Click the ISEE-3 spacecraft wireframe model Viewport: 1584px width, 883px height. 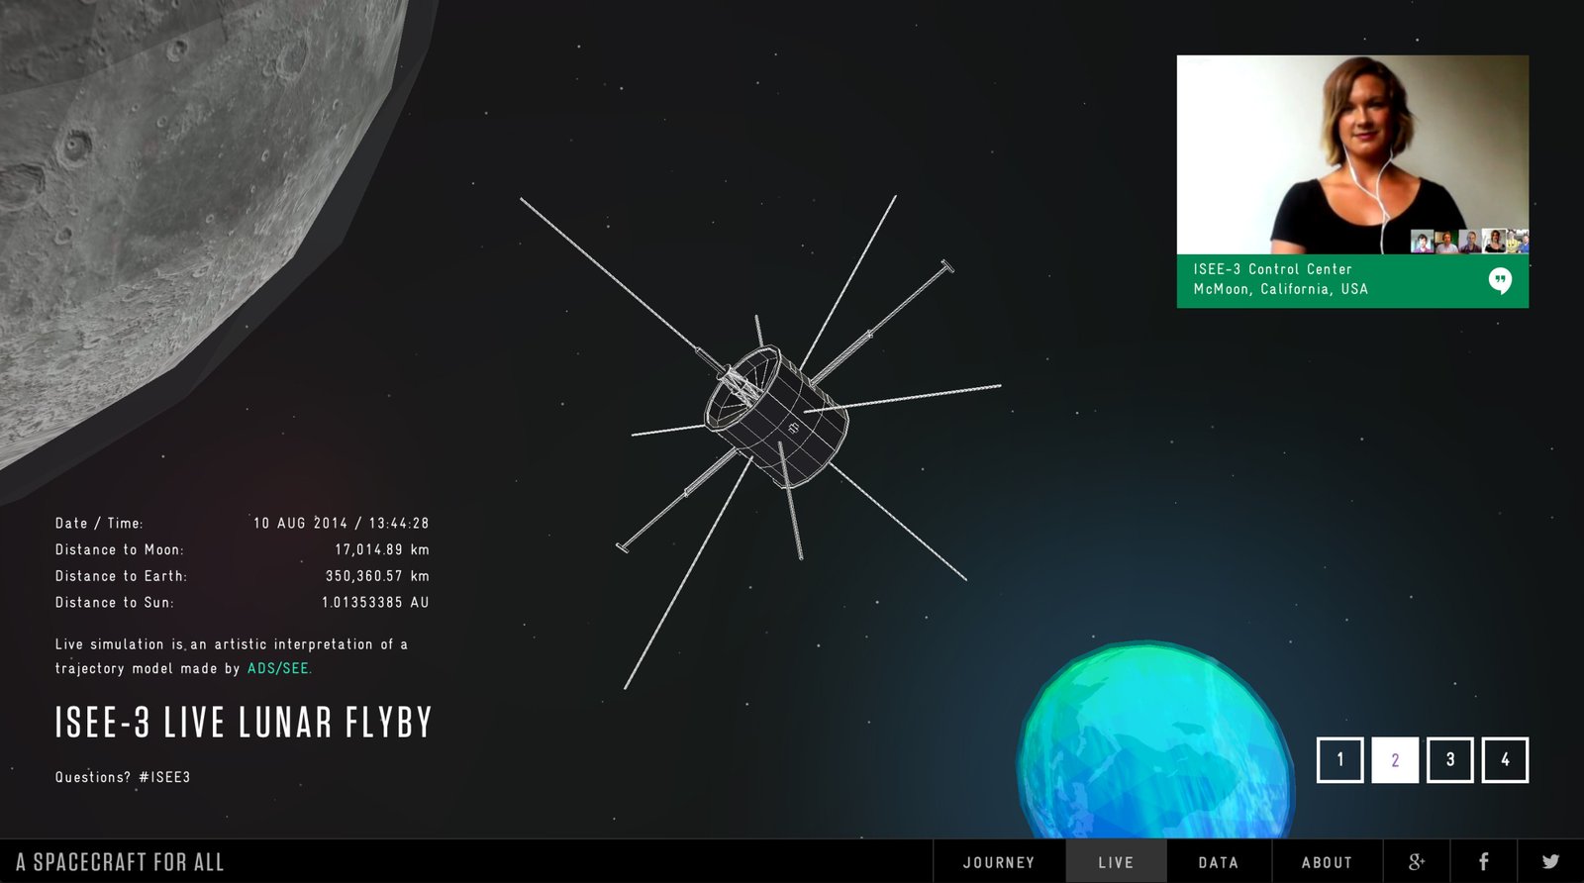(x=778, y=416)
